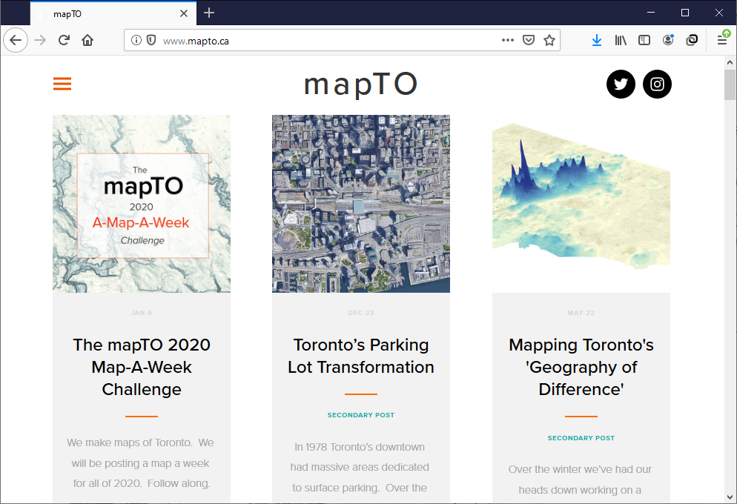
Task: Open the Firefox Library menu
Action: click(x=621, y=39)
